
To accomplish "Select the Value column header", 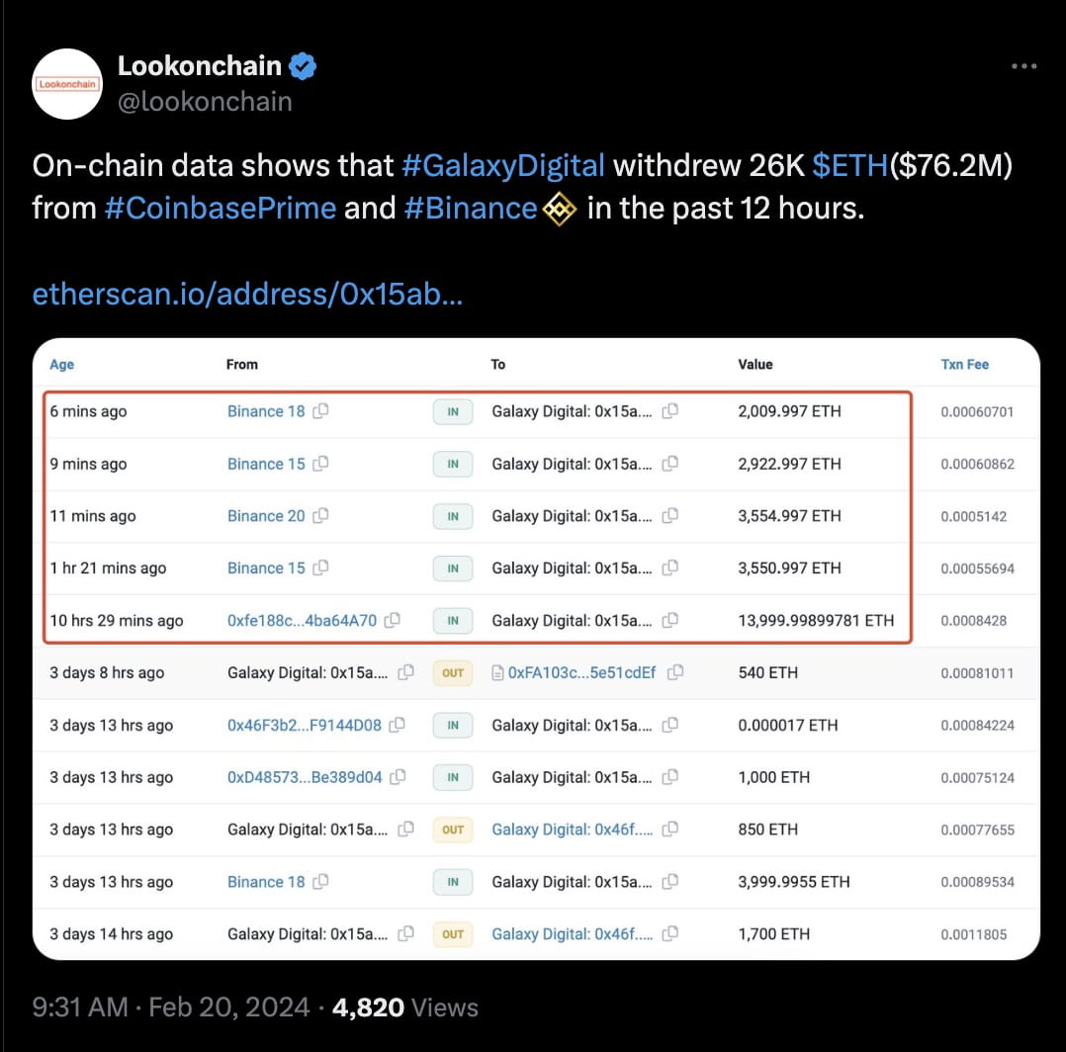I will click(x=755, y=364).
